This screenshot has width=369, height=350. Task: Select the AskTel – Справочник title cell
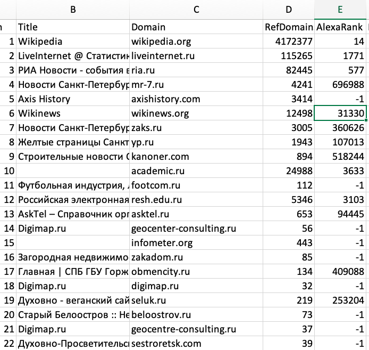[73, 214]
